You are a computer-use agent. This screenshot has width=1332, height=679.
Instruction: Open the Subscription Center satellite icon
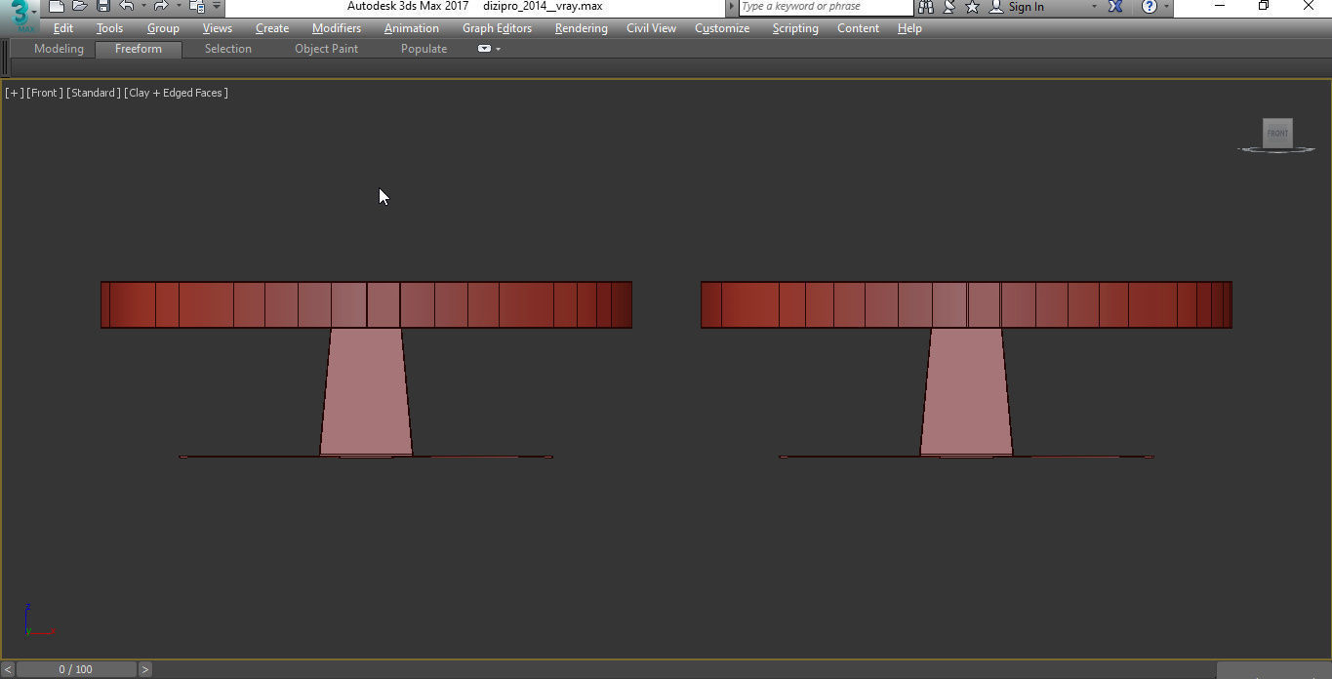point(949,7)
